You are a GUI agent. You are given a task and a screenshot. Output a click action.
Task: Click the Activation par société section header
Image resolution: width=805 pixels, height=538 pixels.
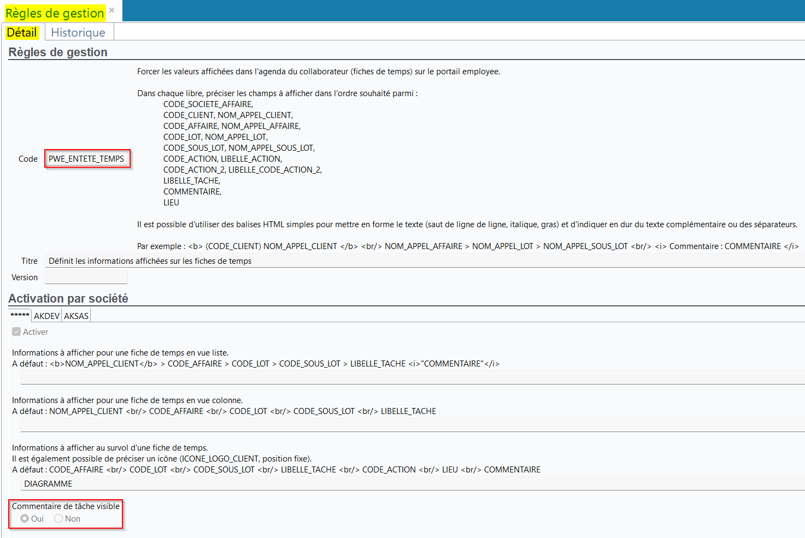[x=68, y=299]
